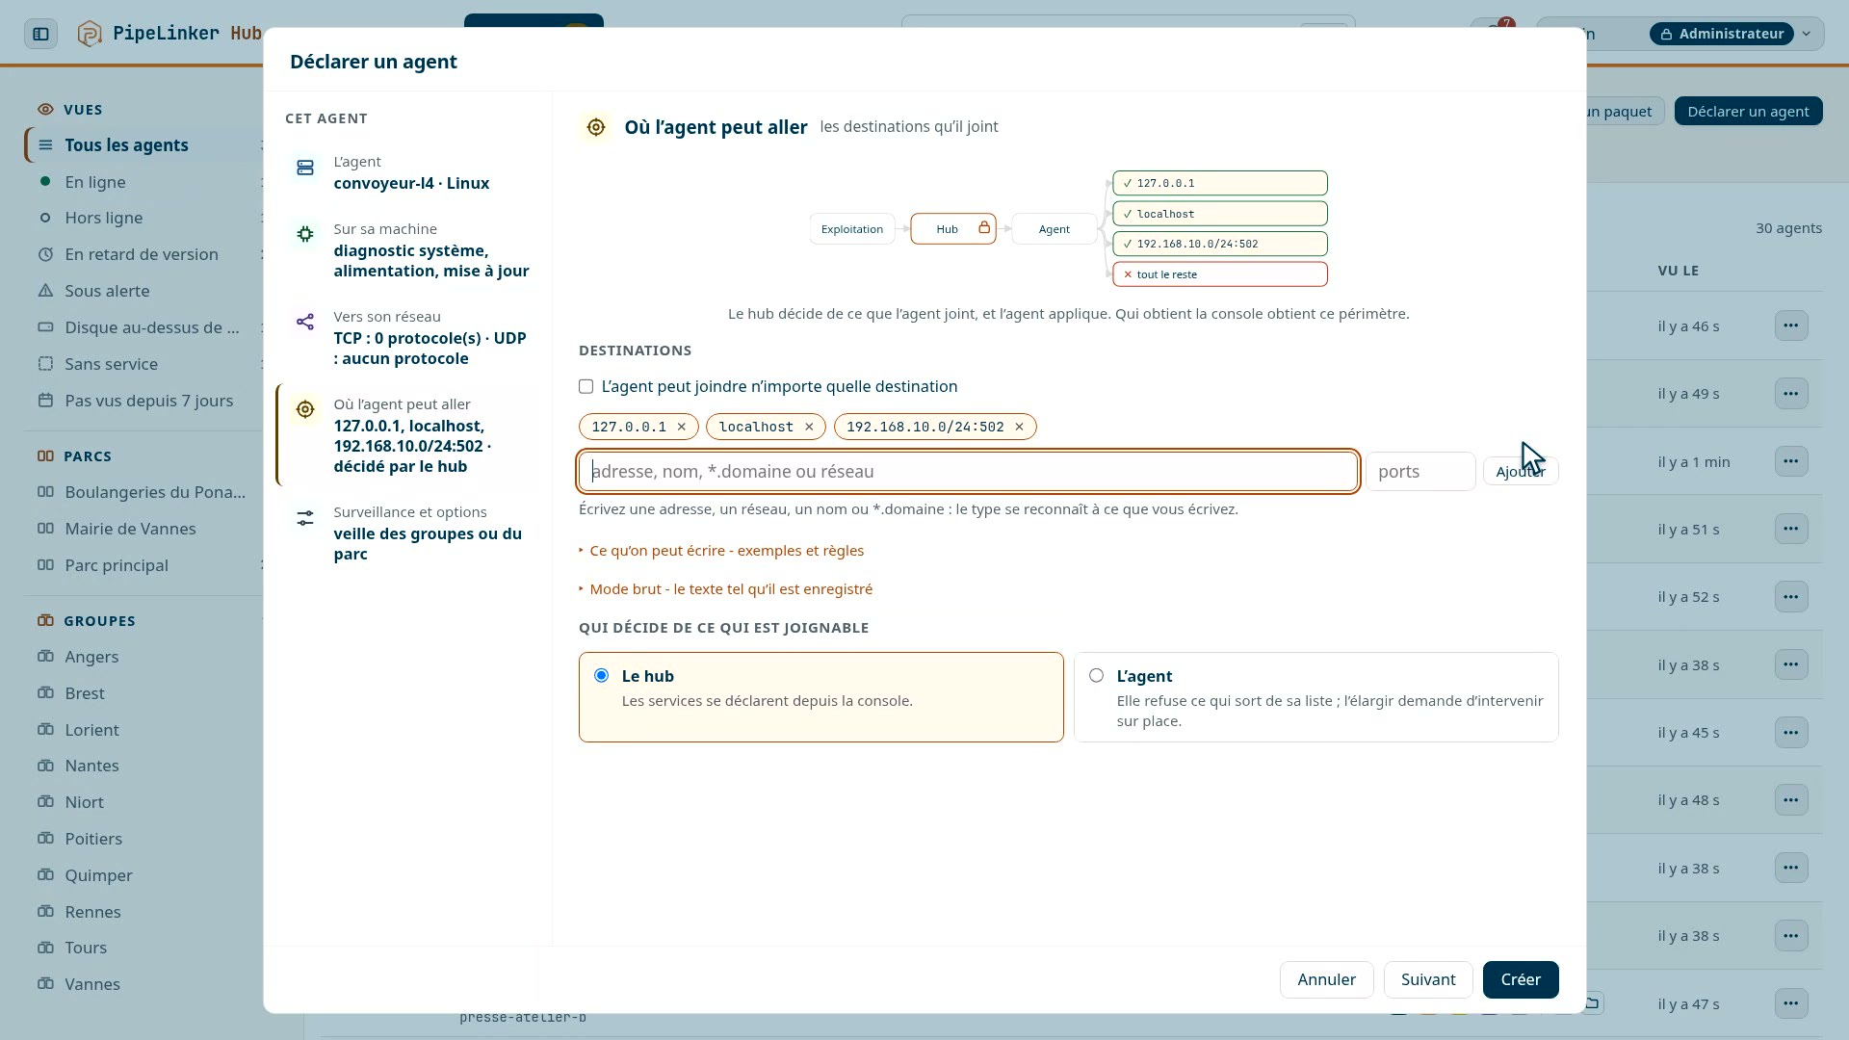Open the Sous alerte view
The height and width of the screenshot is (1040, 1849).
pyautogui.click(x=107, y=291)
